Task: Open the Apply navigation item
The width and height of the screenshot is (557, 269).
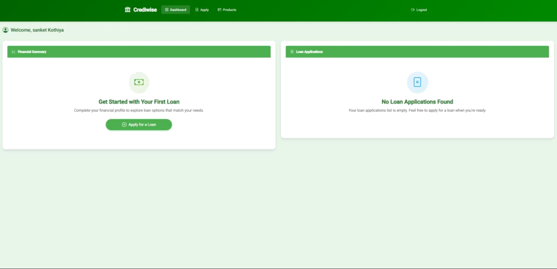Action: [x=202, y=9]
